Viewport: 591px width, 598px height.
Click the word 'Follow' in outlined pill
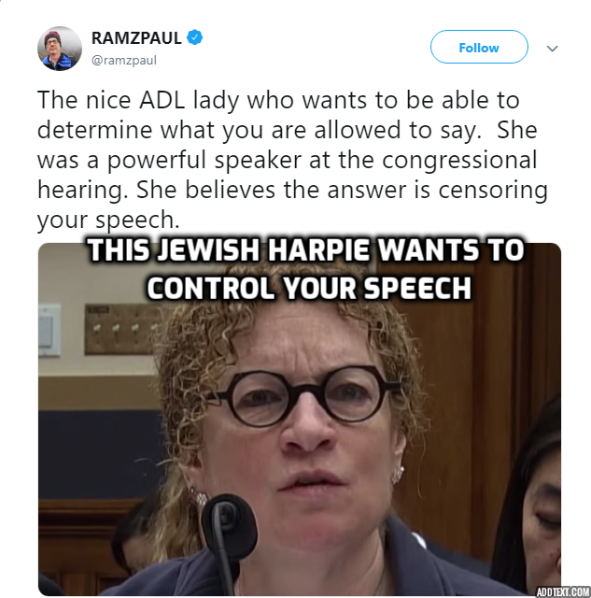click(x=479, y=48)
